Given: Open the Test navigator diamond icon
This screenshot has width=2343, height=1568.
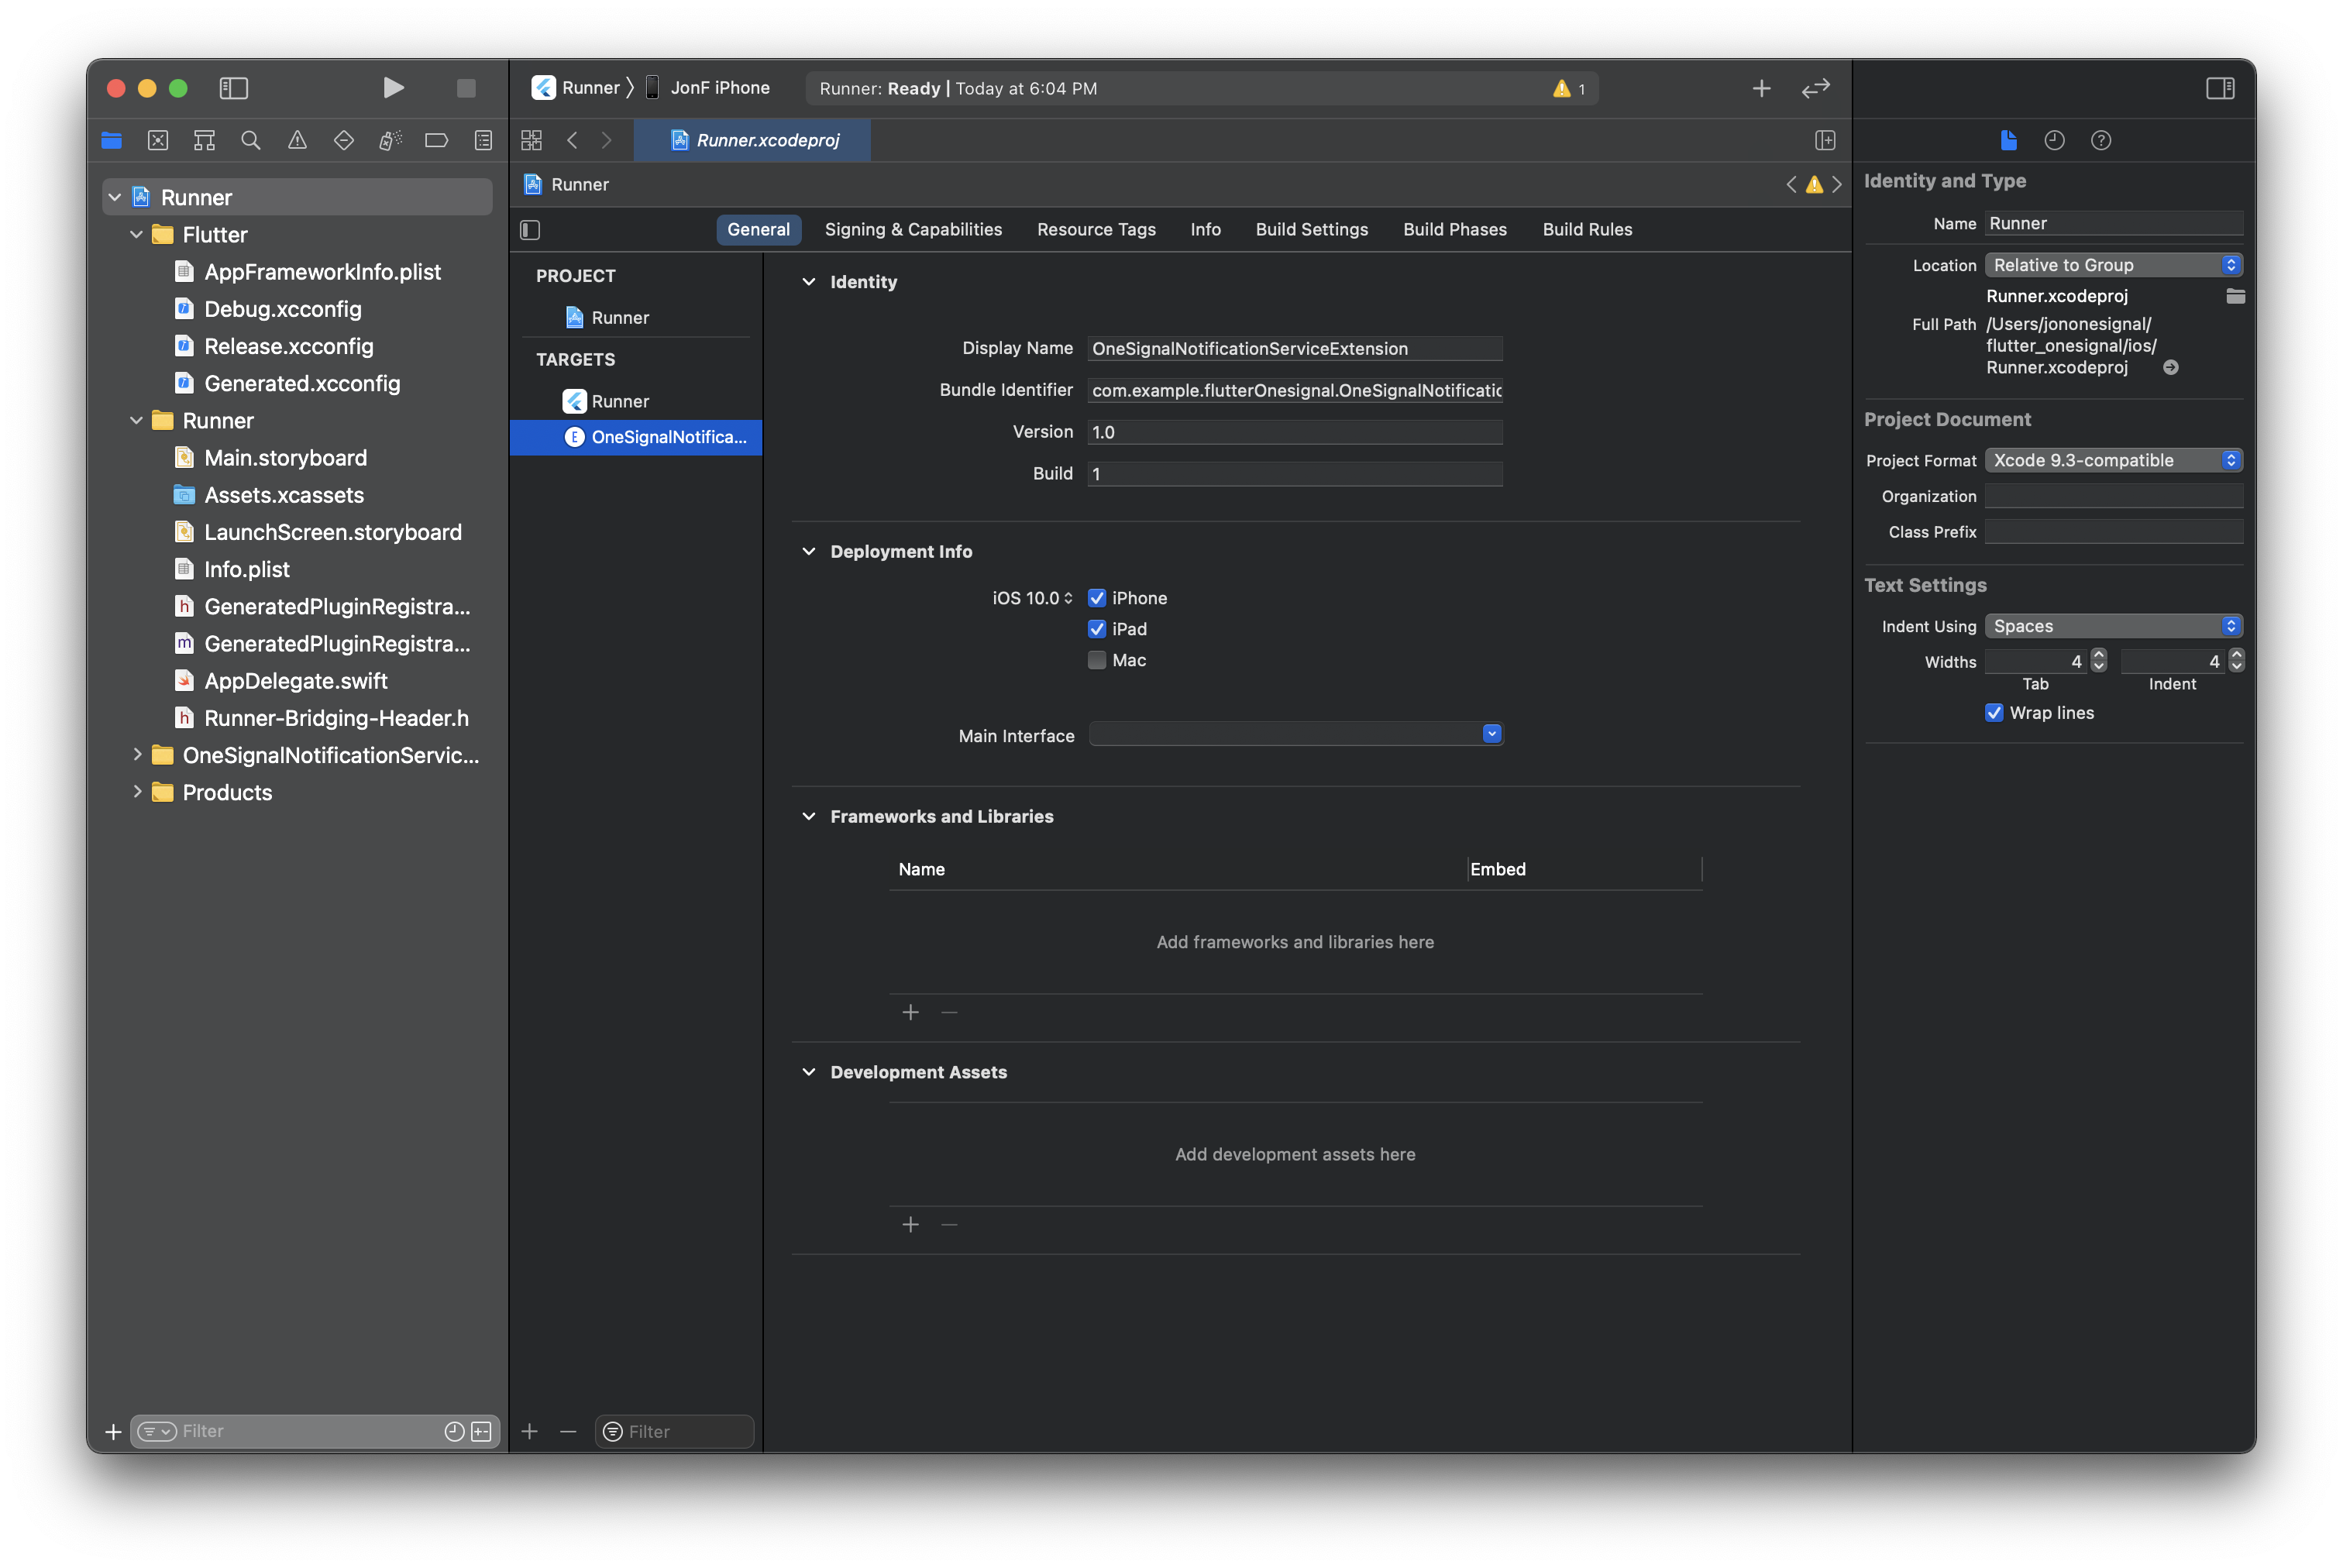Looking at the screenshot, I should [344, 140].
